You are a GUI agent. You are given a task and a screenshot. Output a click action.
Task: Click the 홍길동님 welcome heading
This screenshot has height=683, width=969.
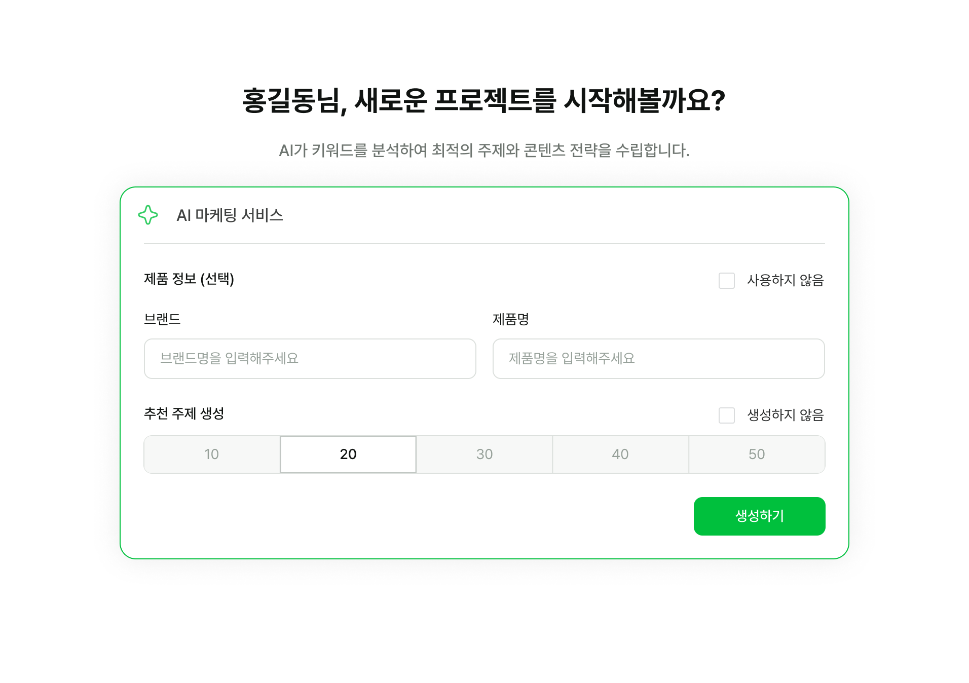(483, 101)
